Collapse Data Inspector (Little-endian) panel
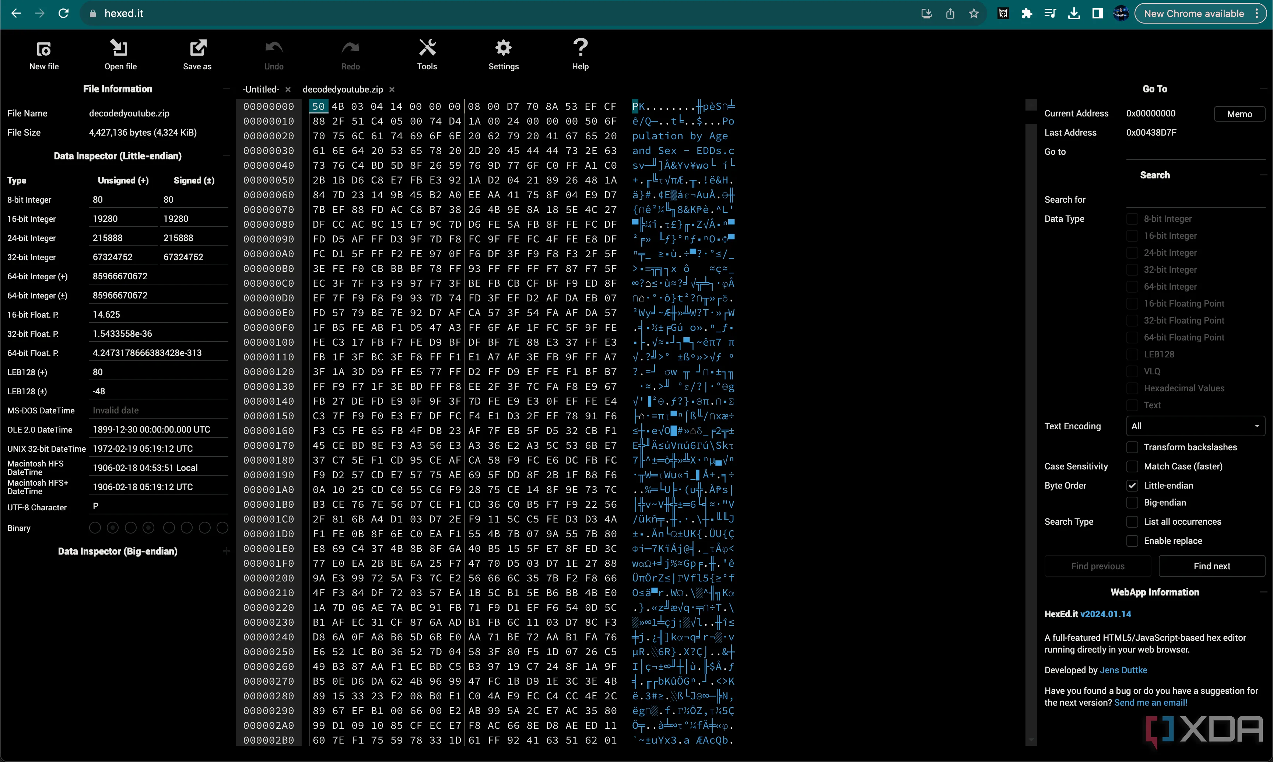This screenshot has height=762, width=1273. [x=227, y=155]
